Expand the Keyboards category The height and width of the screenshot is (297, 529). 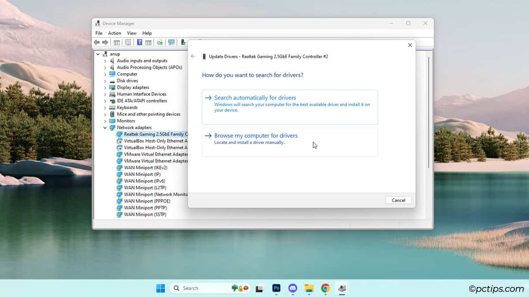[x=105, y=107]
